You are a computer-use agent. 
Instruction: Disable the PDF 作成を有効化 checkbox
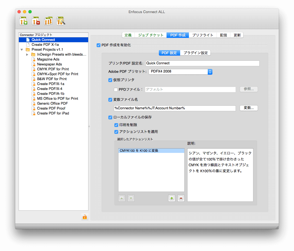coord(99,45)
